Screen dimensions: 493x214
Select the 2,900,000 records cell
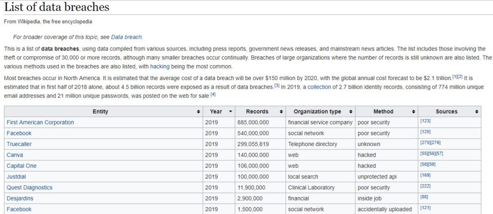[x=260, y=198]
